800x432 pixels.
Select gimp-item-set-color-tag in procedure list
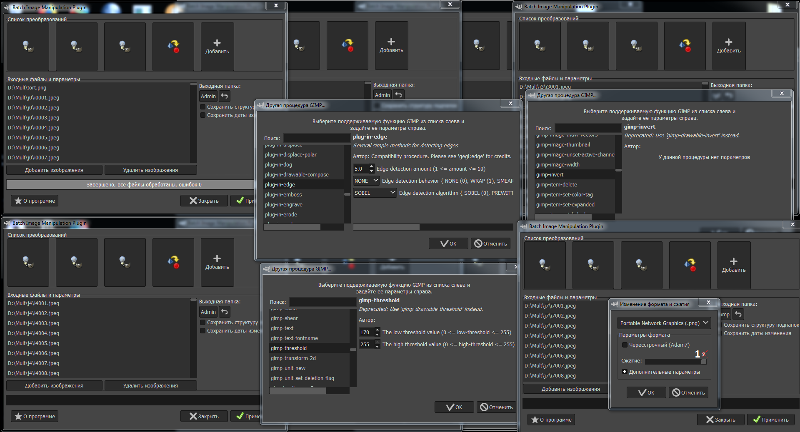point(575,195)
